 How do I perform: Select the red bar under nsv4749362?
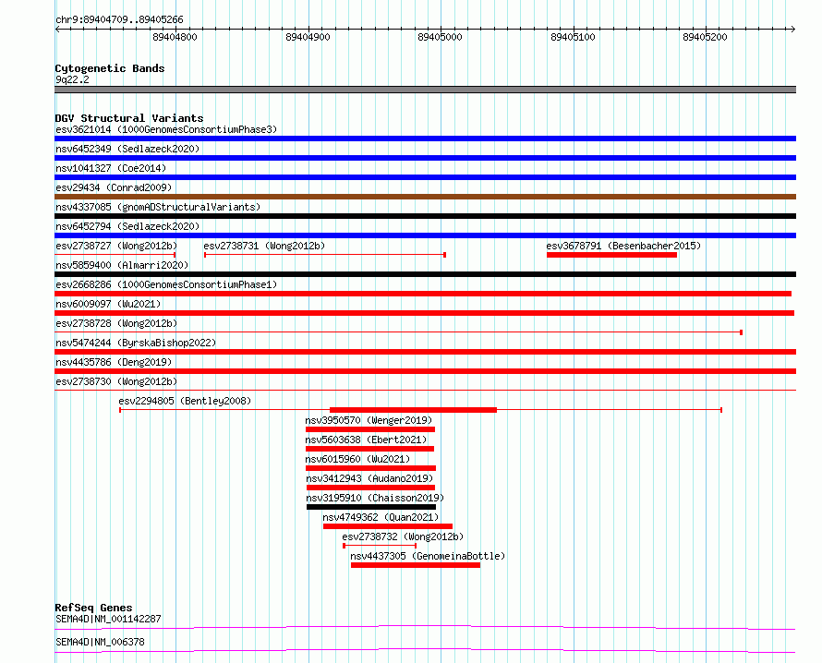(388, 526)
